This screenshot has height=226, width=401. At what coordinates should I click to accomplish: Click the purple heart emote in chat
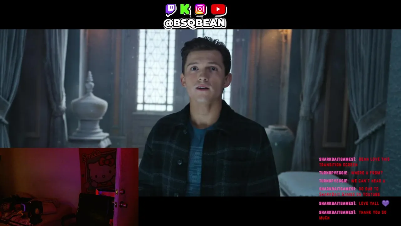coord(385,203)
